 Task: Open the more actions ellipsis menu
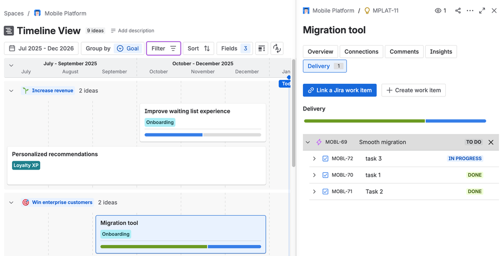470,11
